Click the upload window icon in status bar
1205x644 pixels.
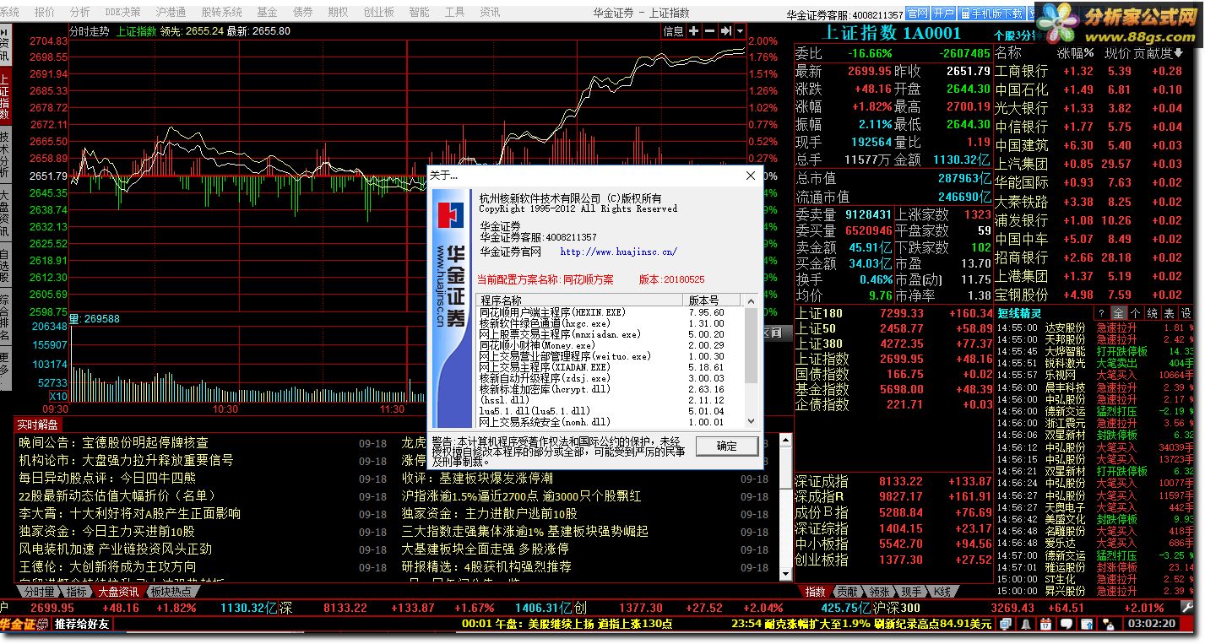tap(1087, 624)
